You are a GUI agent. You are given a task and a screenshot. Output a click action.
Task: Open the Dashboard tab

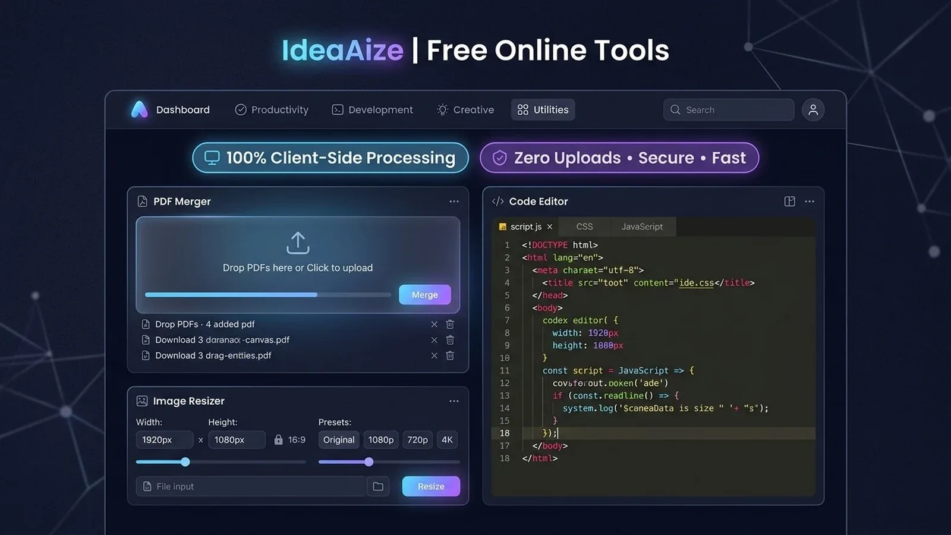click(x=182, y=110)
